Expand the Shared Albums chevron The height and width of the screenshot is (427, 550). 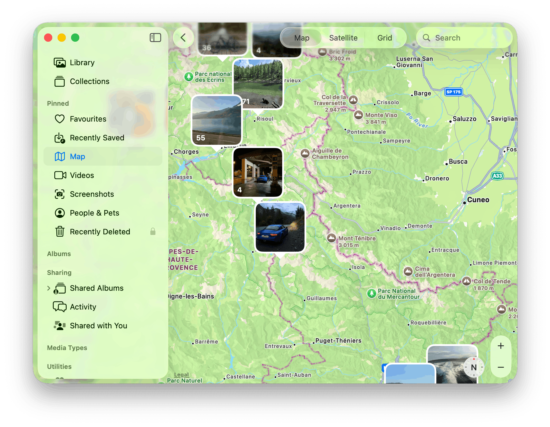pos(49,288)
